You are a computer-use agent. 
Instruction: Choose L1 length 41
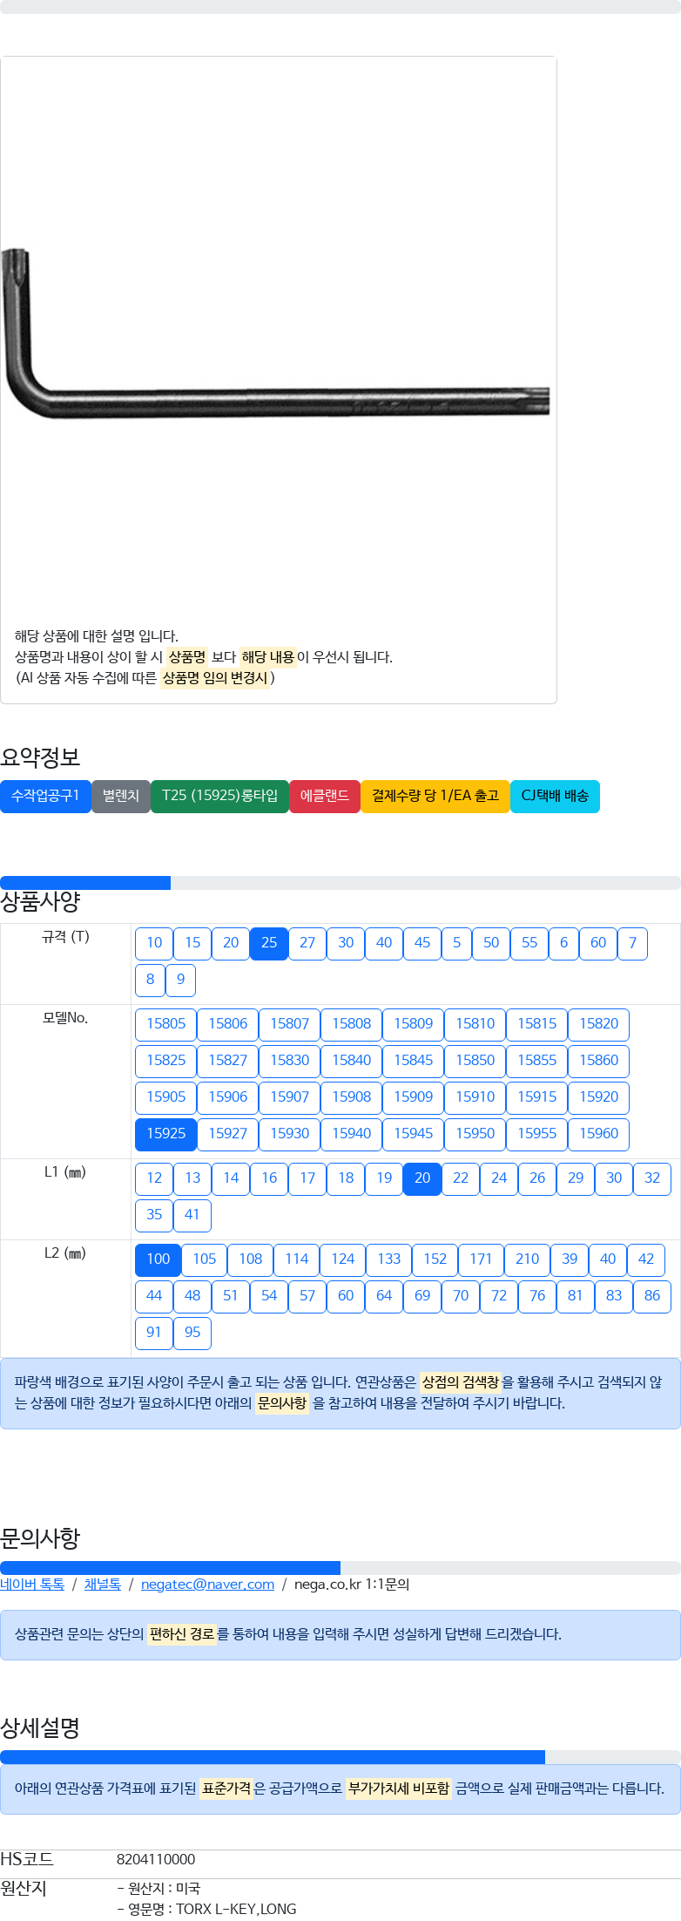point(192,1215)
